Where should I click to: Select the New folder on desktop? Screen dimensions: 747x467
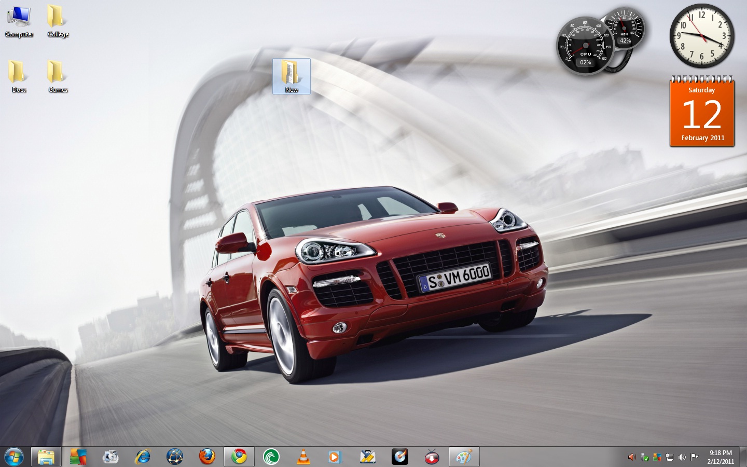[x=292, y=76]
